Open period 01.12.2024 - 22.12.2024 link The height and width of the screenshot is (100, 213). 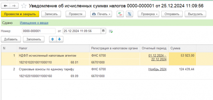[x=158, y=57]
